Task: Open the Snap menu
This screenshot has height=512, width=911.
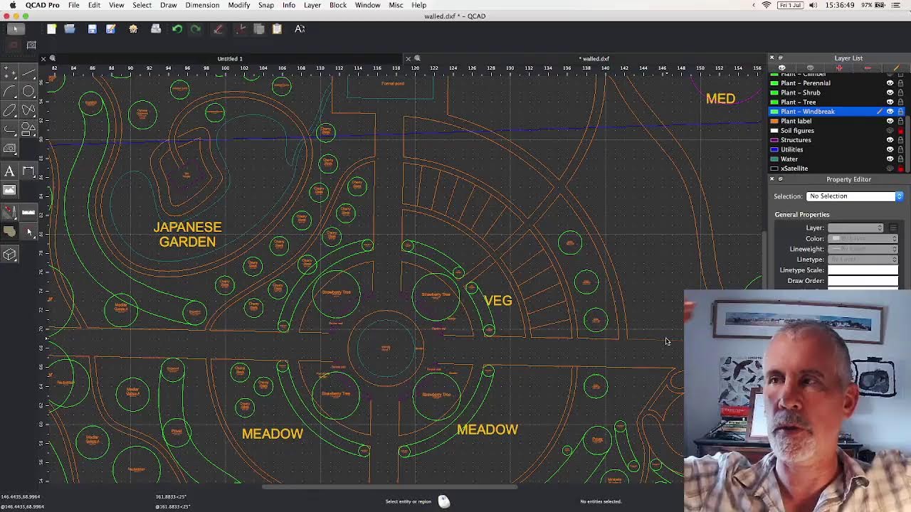Action: click(266, 5)
